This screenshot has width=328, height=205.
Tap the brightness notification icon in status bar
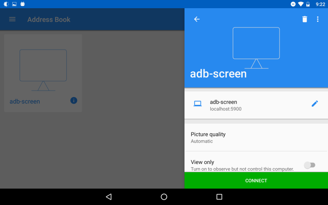[x=6, y=4]
